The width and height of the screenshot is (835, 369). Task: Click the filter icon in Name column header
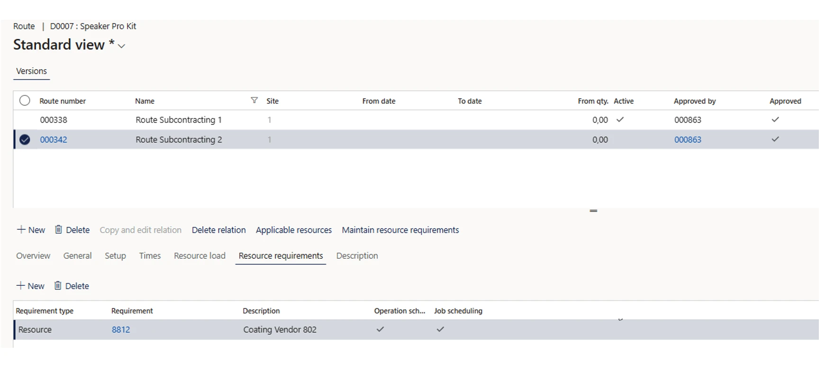(x=254, y=100)
